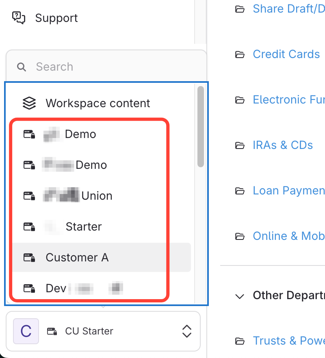This screenshot has width=325, height=358.
Task: Click folder icon beside Trusts & Powers
Action: point(240,341)
